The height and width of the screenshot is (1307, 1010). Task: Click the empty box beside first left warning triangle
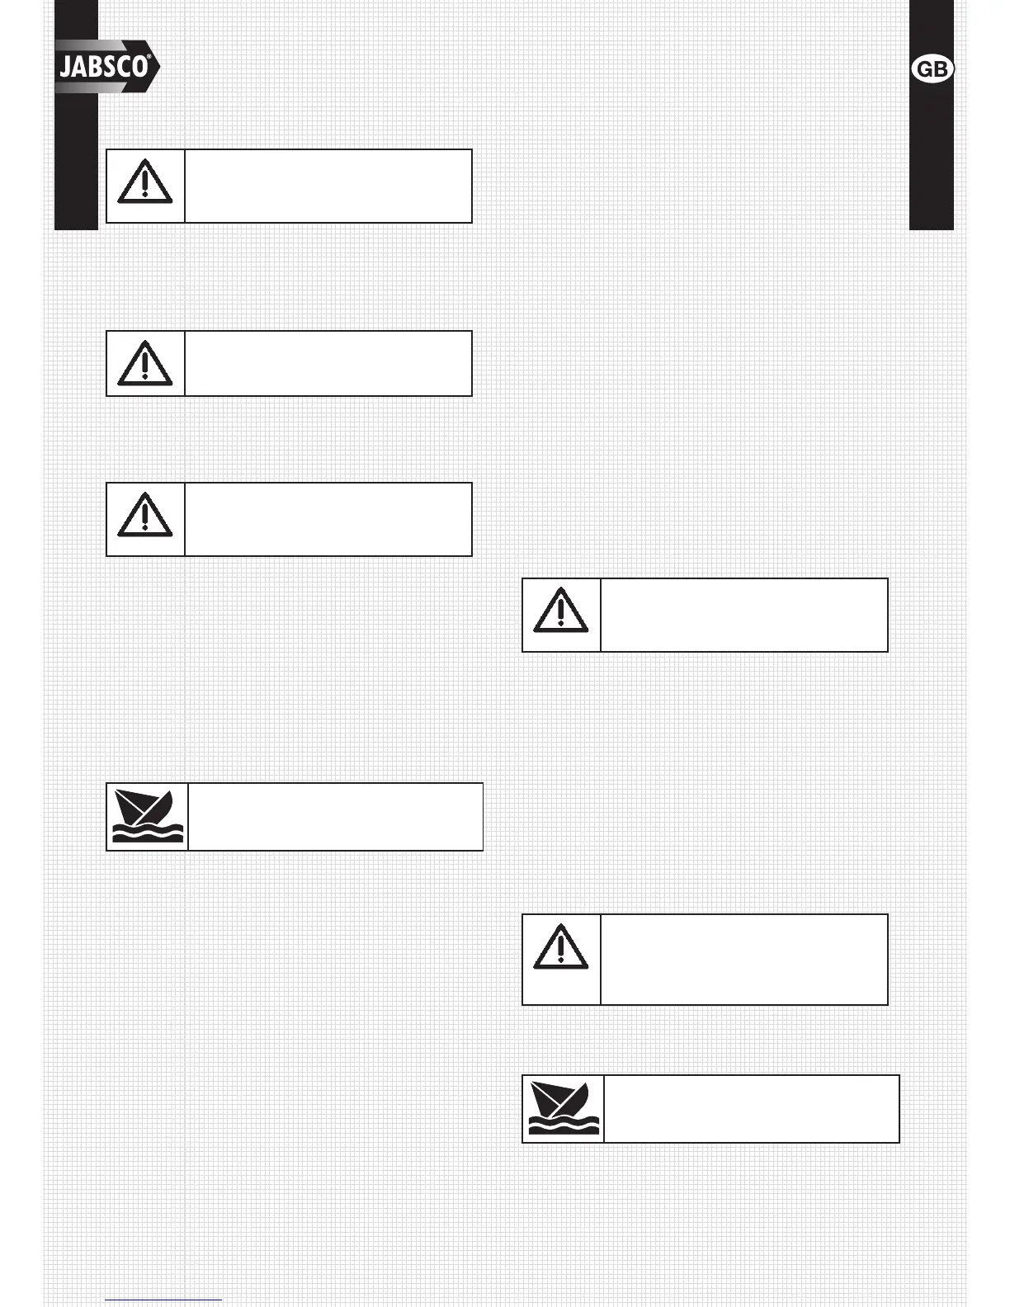(328, 186)
